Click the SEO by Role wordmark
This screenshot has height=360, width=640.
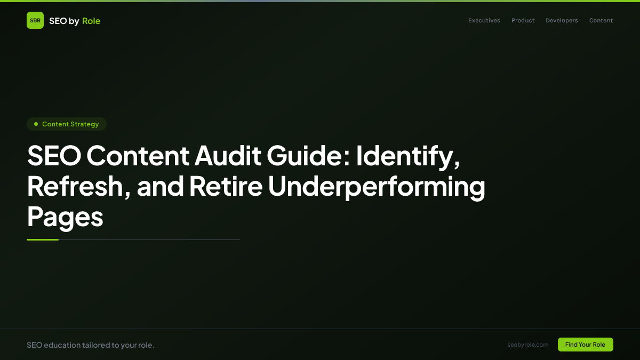pyautogui.click(x=75, y=20)
